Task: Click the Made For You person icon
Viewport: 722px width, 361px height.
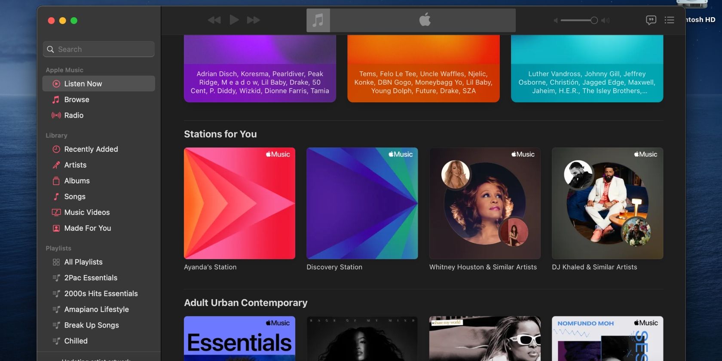Action: pyautogui.click(x=56, y=228)
